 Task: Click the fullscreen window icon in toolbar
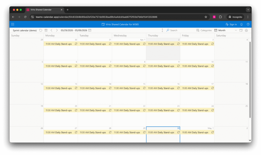[x=241, y=30]
